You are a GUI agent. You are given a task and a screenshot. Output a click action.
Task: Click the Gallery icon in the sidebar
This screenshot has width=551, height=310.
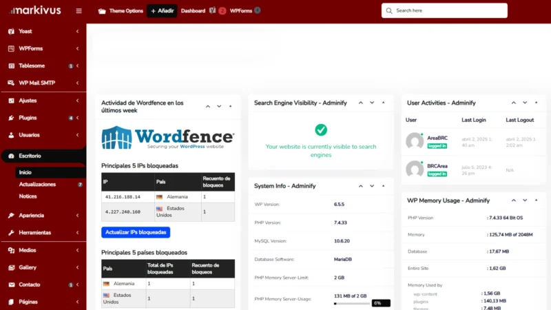coord(11,267)
